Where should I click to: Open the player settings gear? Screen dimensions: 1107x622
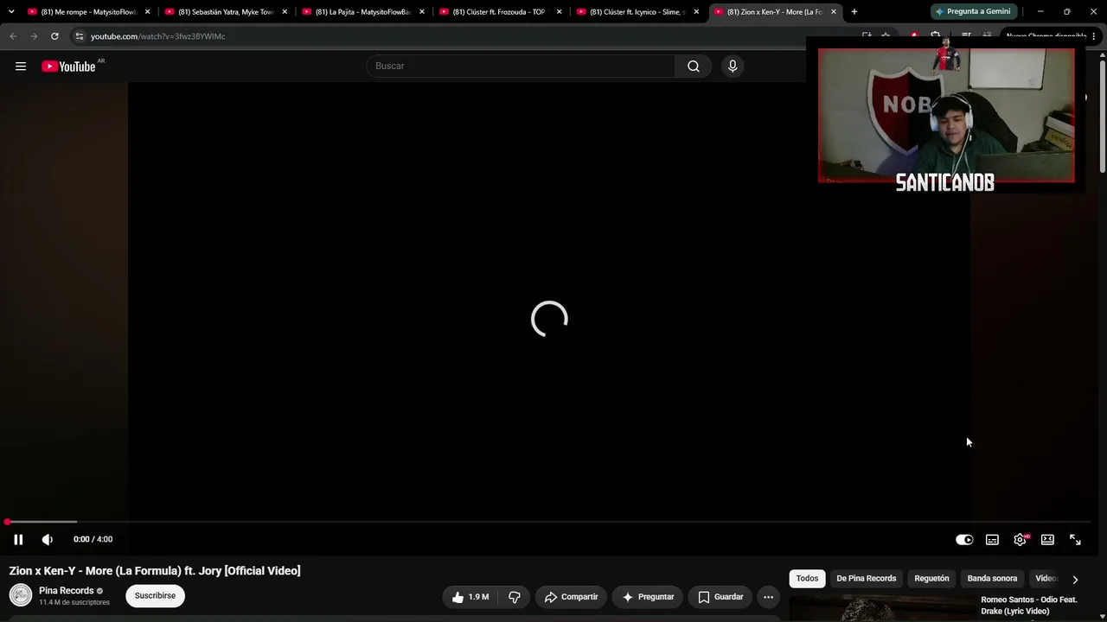(x=1020, y=539)
